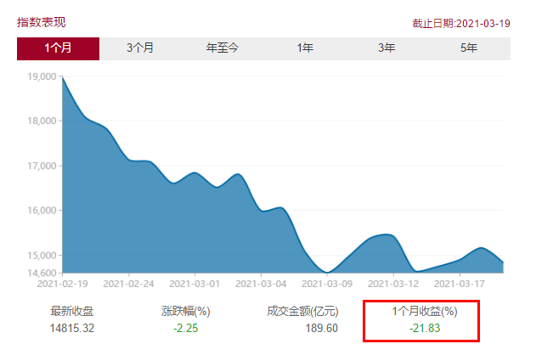Click the 2021-03-12 axis date
536x344 pixels.
393,285
